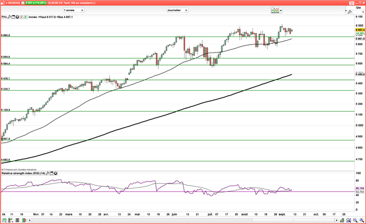Click the round remove icon beside Prix
The height and width of the screenshot is (224, 366).
coord(17,17)
